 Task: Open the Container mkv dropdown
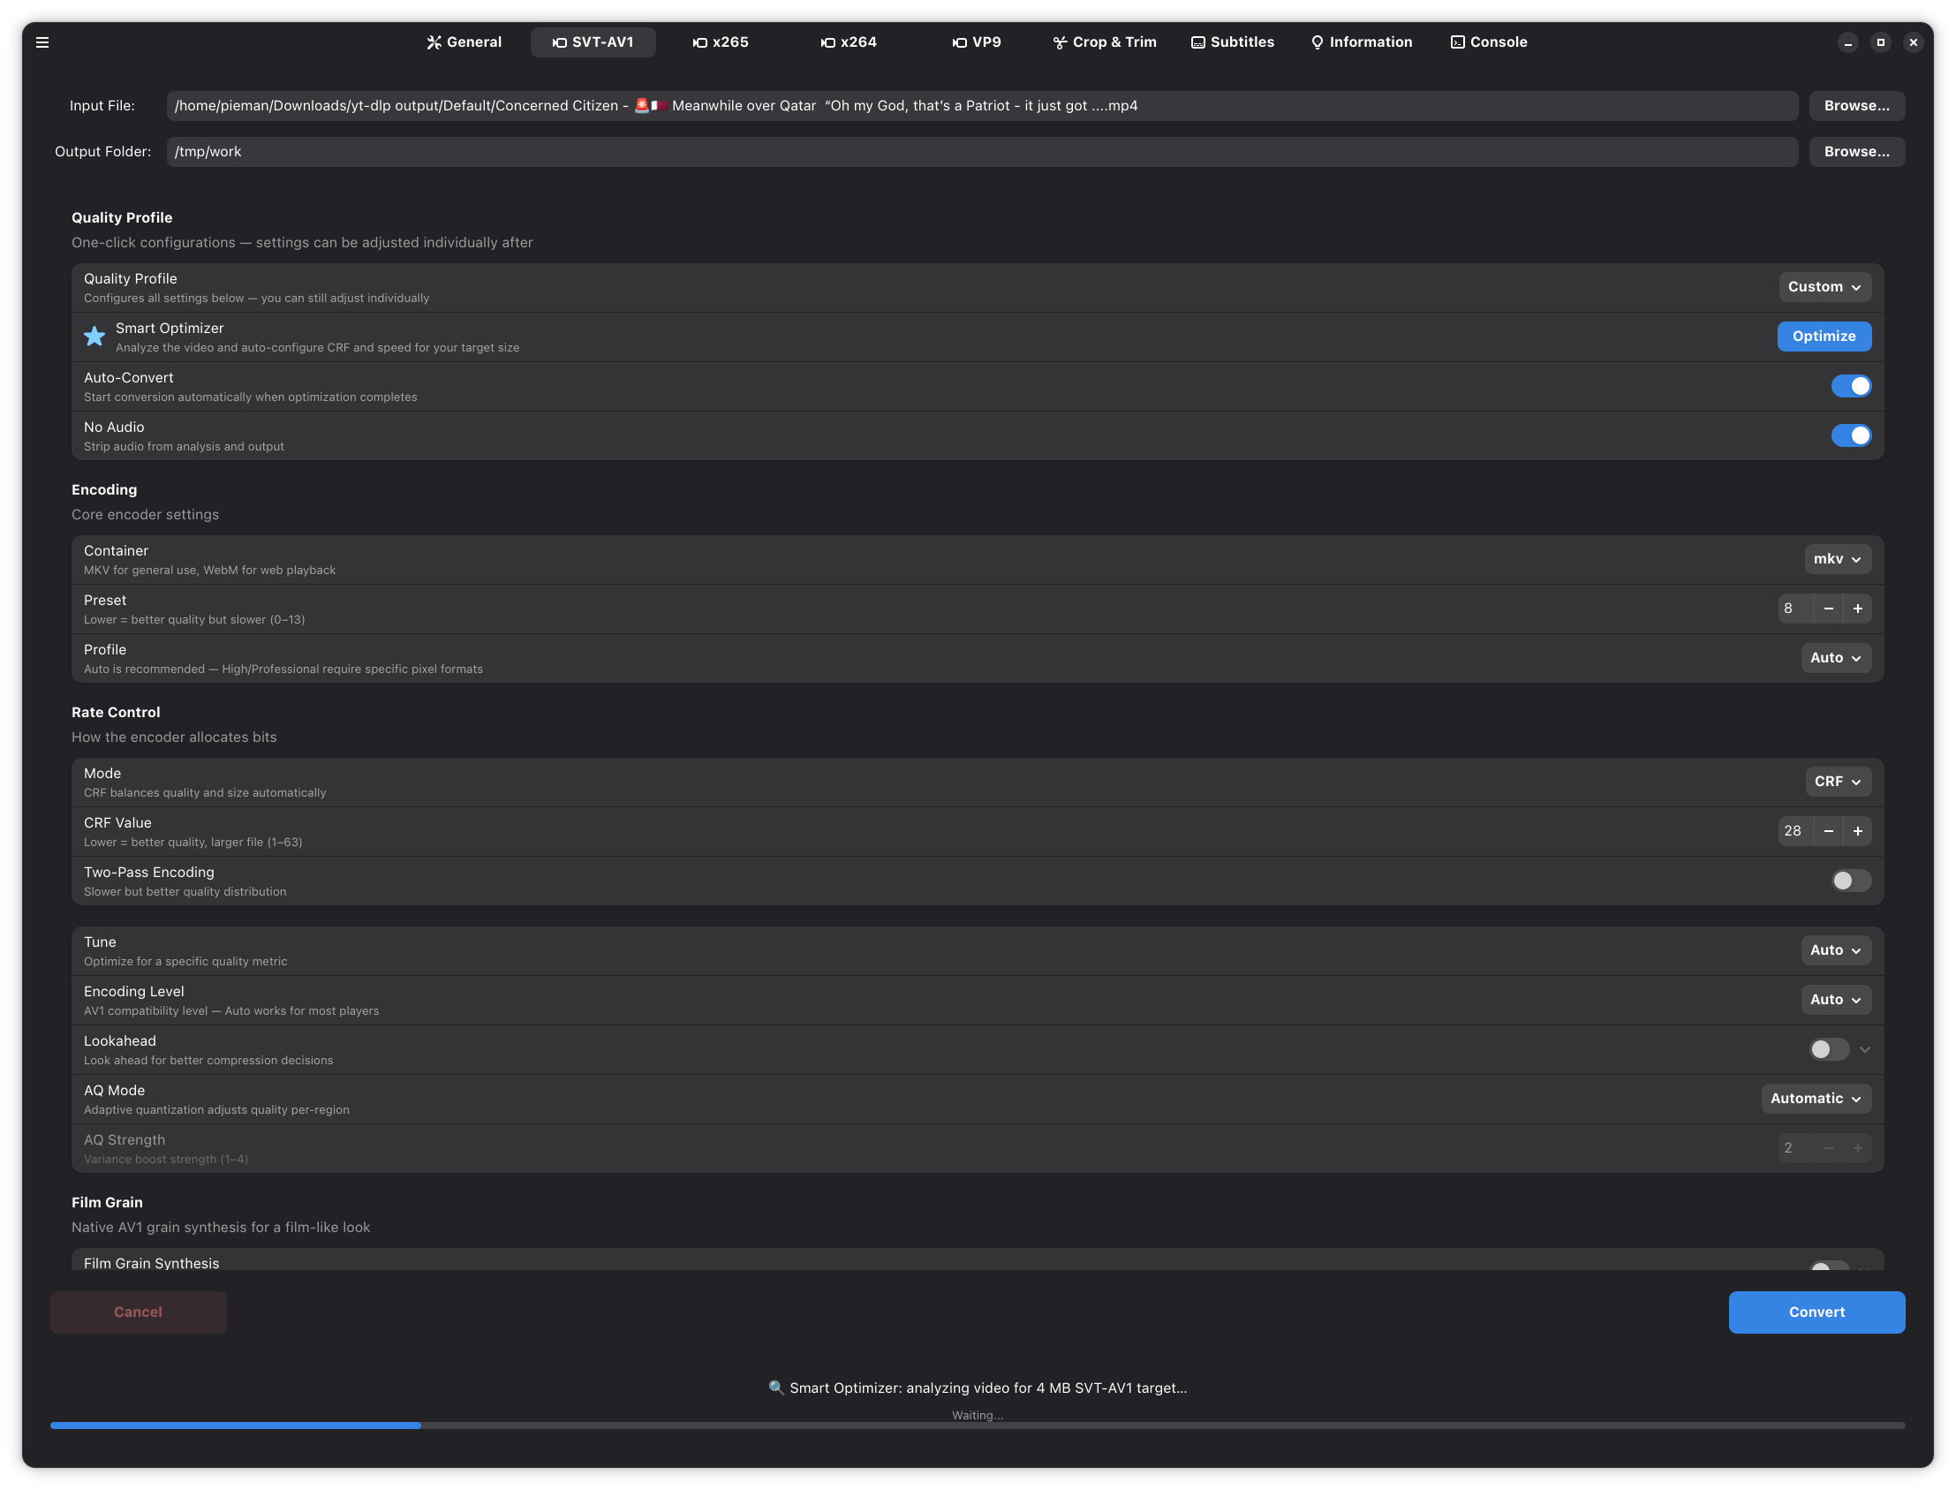point(1837,559)
